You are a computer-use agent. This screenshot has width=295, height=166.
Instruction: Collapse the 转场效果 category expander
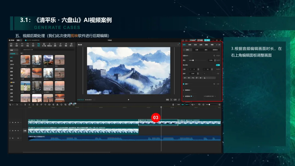point(17,54)
